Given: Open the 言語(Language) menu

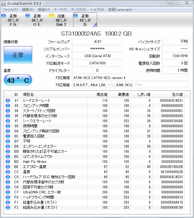Looking at the screenshot, I should pos(120,10).
